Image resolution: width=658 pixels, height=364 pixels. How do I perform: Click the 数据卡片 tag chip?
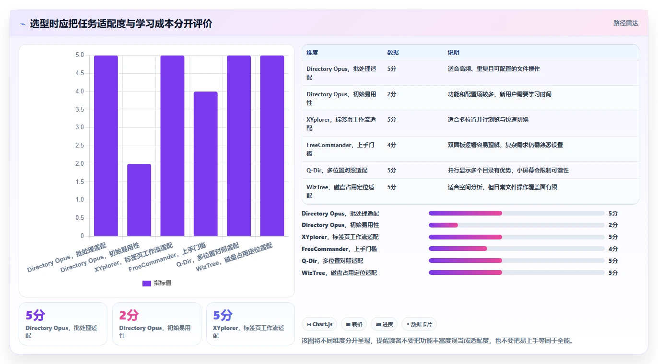(419, 324)
